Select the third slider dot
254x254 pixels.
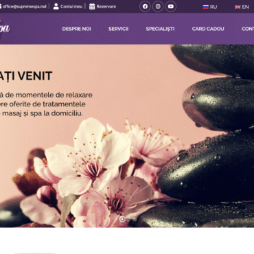[x=135, y=220]
